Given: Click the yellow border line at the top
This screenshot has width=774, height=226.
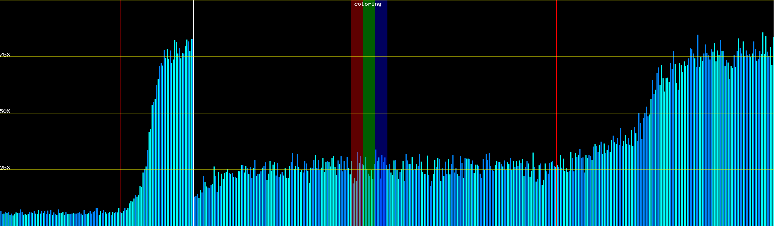Looking at the screenshot, I should pyautogui.click(x=454, y=0).
